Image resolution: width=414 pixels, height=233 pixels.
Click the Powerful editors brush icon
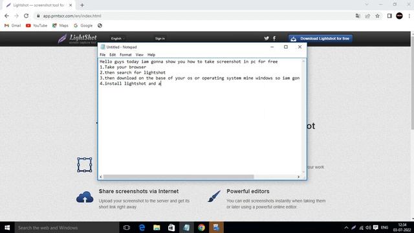pos(214,196)
